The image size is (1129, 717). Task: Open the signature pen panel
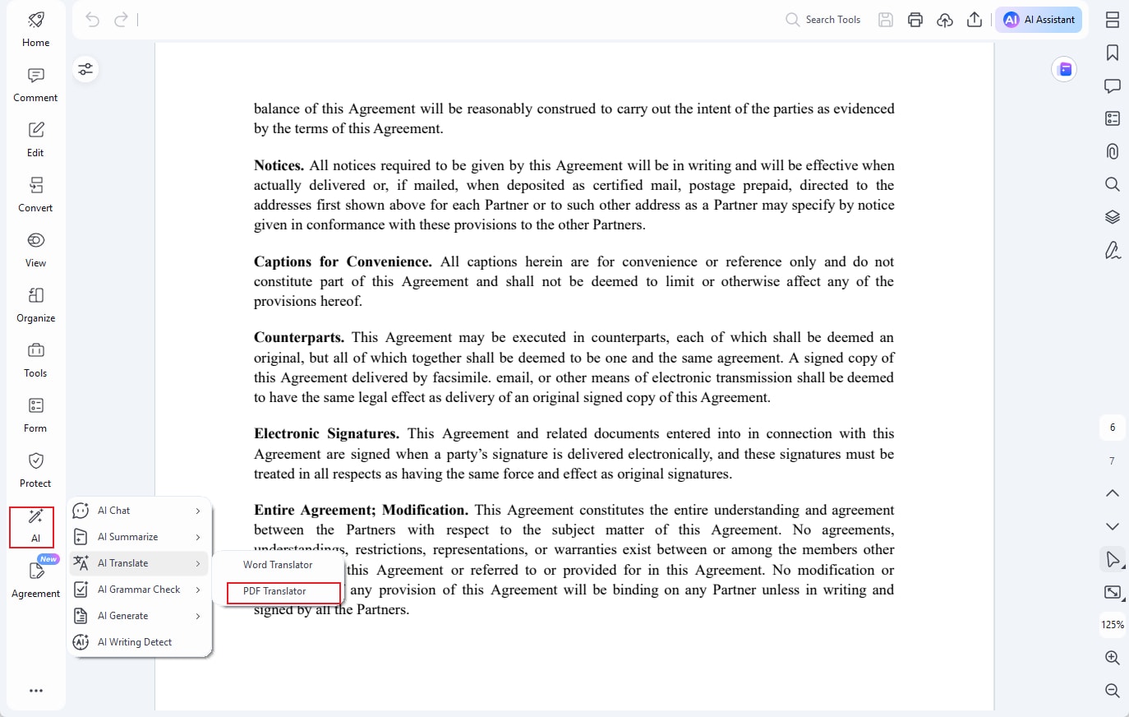coord(1113,250)
